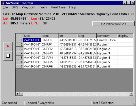Click the DNRR3 ident cell
136x106 pixels.
(50, 53)
